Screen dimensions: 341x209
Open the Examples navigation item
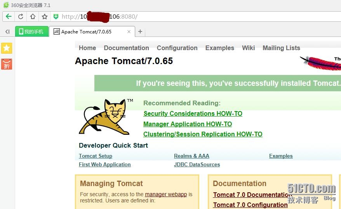click(220, 48)
